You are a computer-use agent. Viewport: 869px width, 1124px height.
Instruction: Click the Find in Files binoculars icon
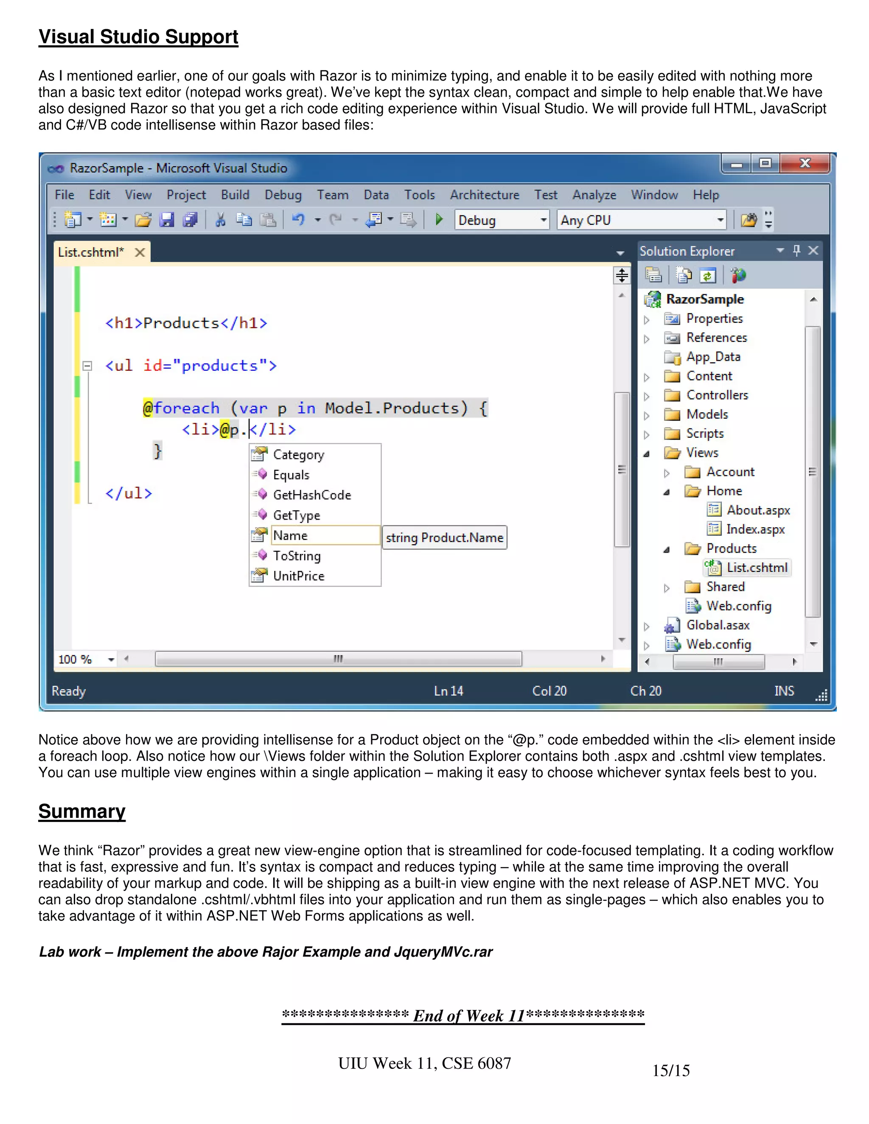point(749,220)
